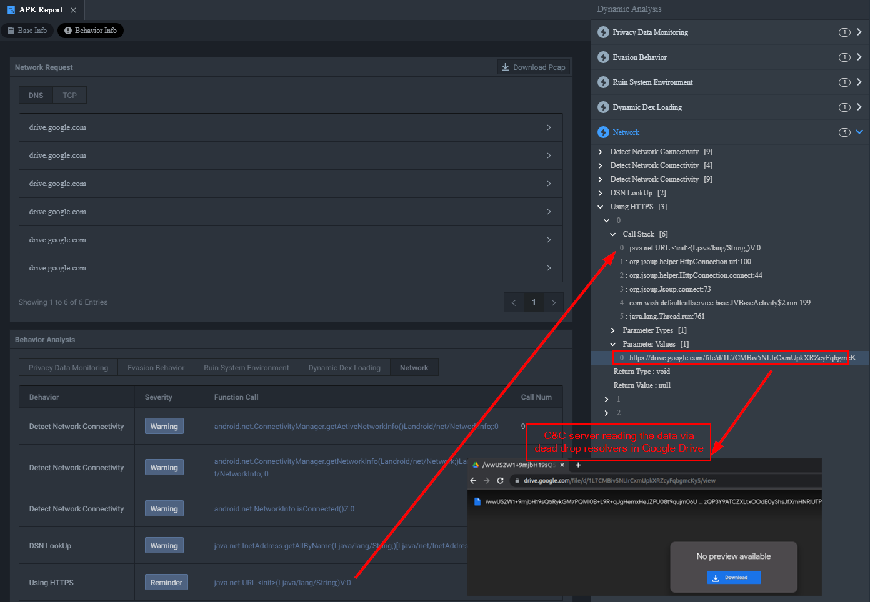This screenshot has width=870, height=602.
Task: Reload the Google Drive browser page
Action: point(500,481)
